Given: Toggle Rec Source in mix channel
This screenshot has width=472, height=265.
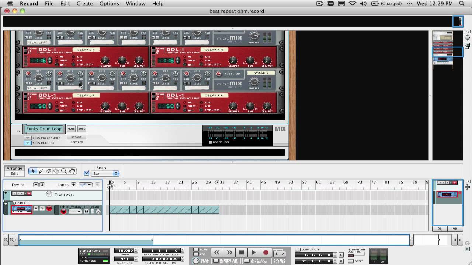Looking at the screenshot, I should (x=211, y=142).
